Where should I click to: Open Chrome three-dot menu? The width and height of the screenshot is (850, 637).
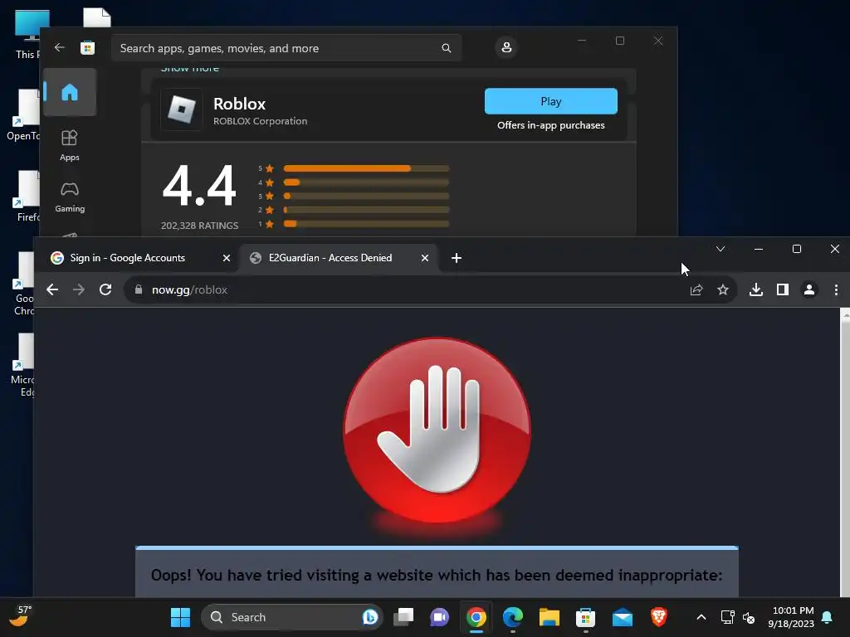point(836,289)
